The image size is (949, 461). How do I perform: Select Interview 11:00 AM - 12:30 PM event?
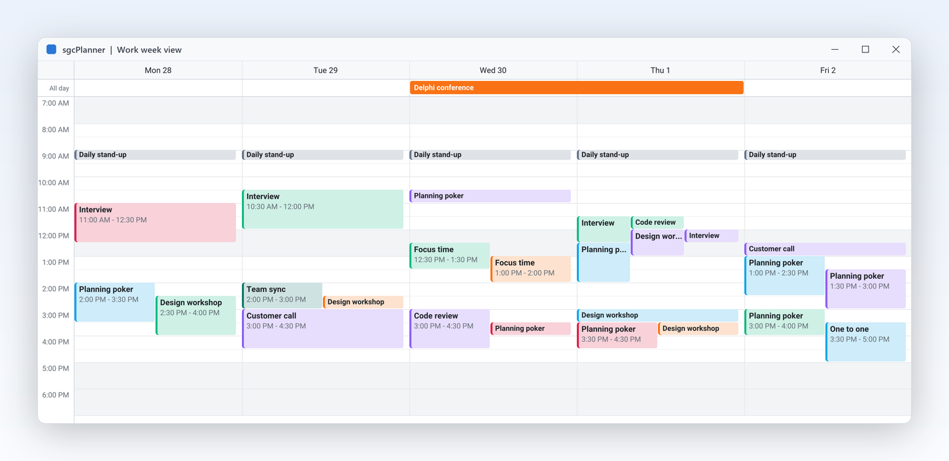click(156, 222)
